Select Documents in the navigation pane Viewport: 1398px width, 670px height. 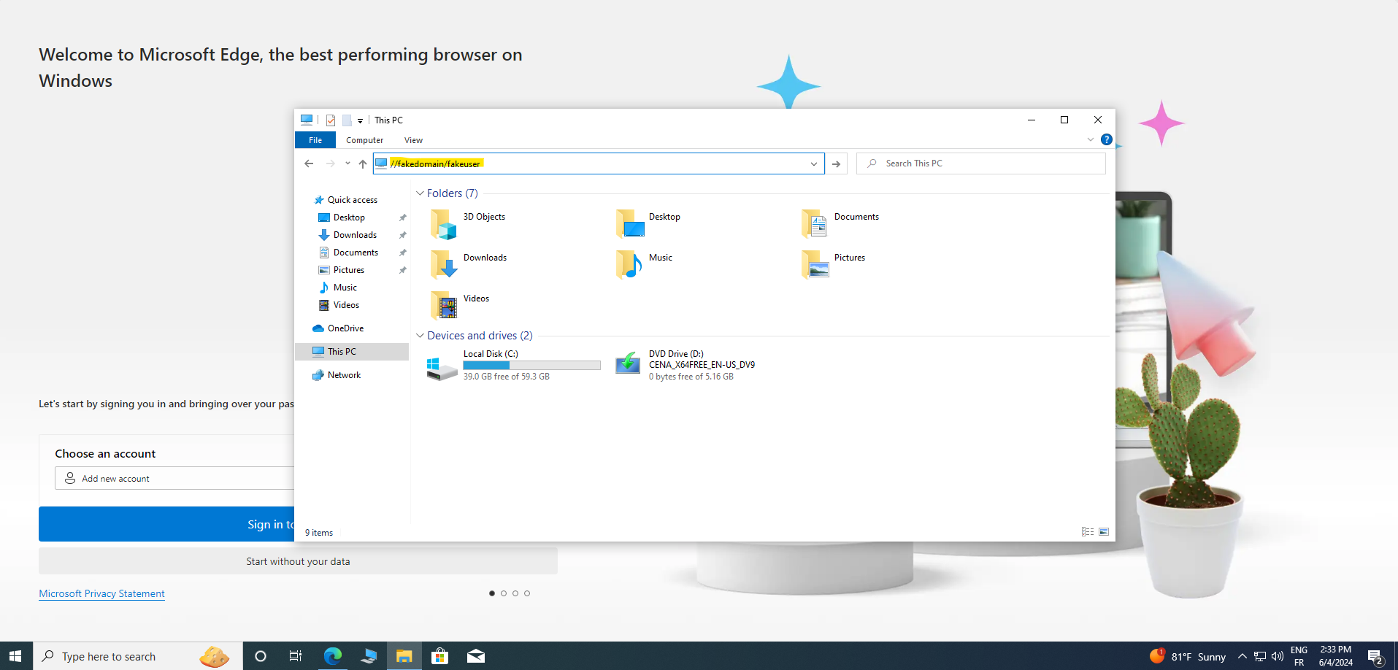[x=356, y=253]
